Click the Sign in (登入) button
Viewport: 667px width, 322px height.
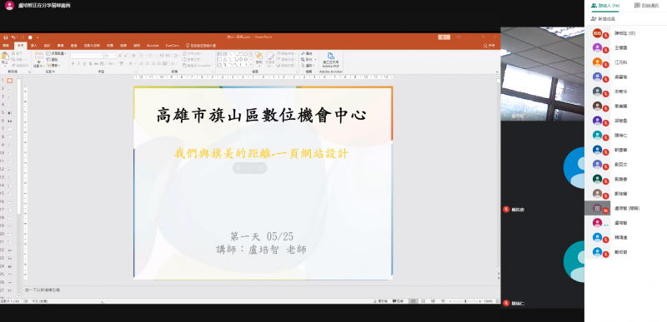(444, 37)
